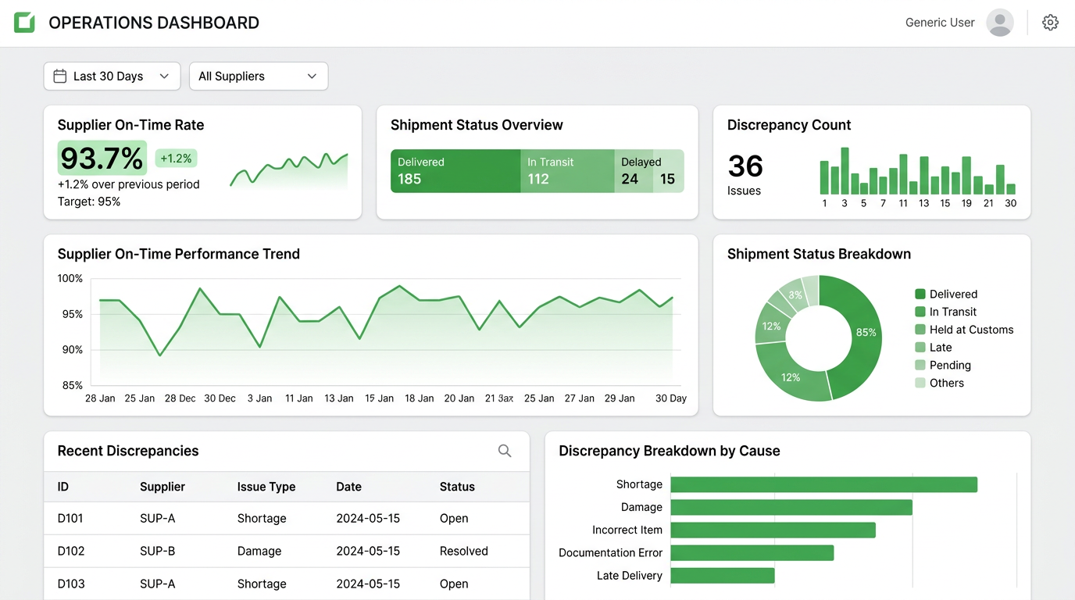Open the All Suppliers dropdown
The image size is (1075, 600).
(258, 76)
